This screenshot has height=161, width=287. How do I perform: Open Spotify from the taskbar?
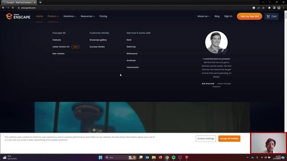174,157
